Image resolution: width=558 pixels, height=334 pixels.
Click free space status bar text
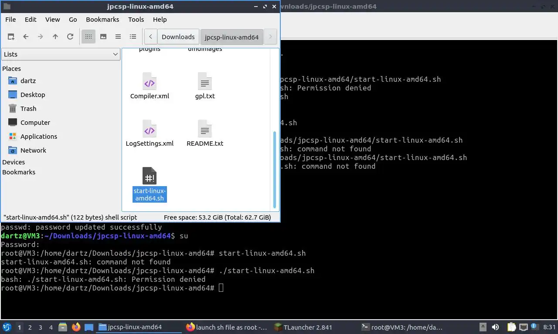[217, 217]
